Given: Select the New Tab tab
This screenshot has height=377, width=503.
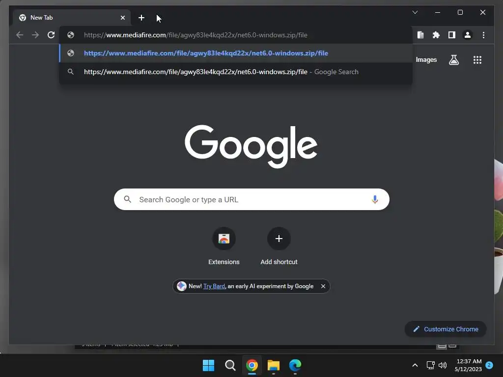Looking at the screenshot, I should (72, 18).
